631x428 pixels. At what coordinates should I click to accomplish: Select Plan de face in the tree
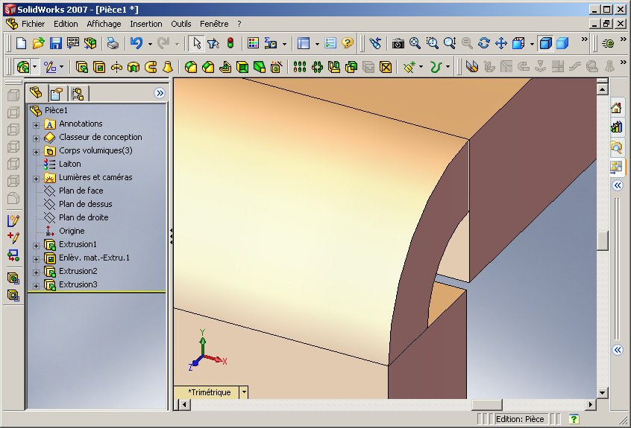81,191
